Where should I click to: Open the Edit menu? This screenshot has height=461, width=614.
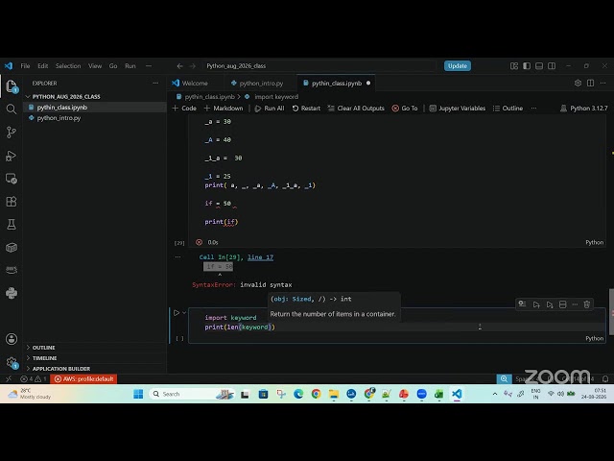click(42, 66)
